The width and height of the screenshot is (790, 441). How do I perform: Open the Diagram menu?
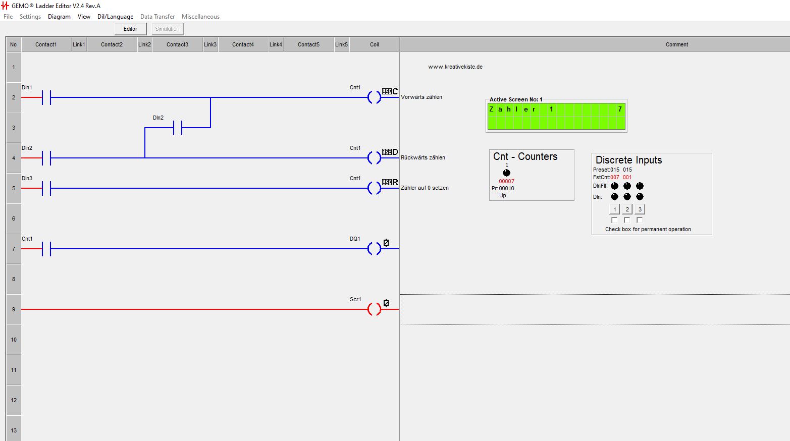coord(59,17)
